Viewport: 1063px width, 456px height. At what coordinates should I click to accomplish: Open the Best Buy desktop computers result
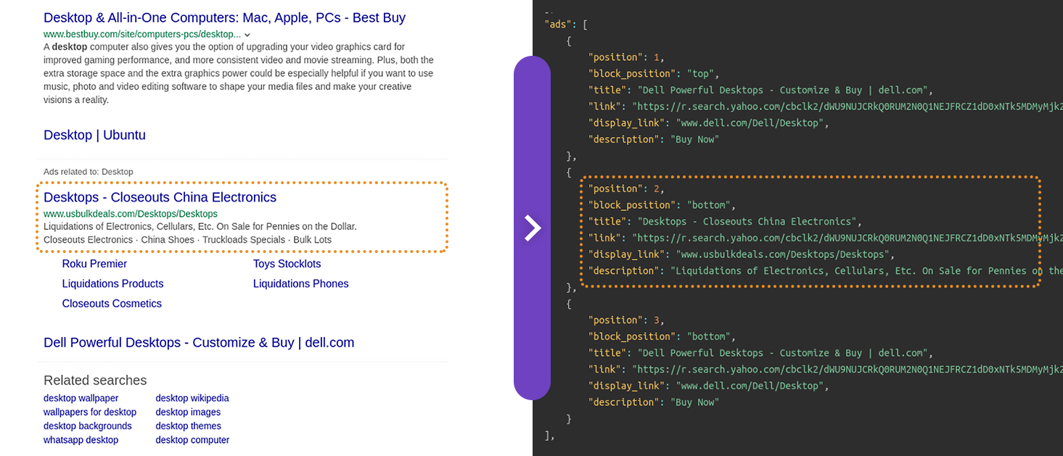(223, 17)
